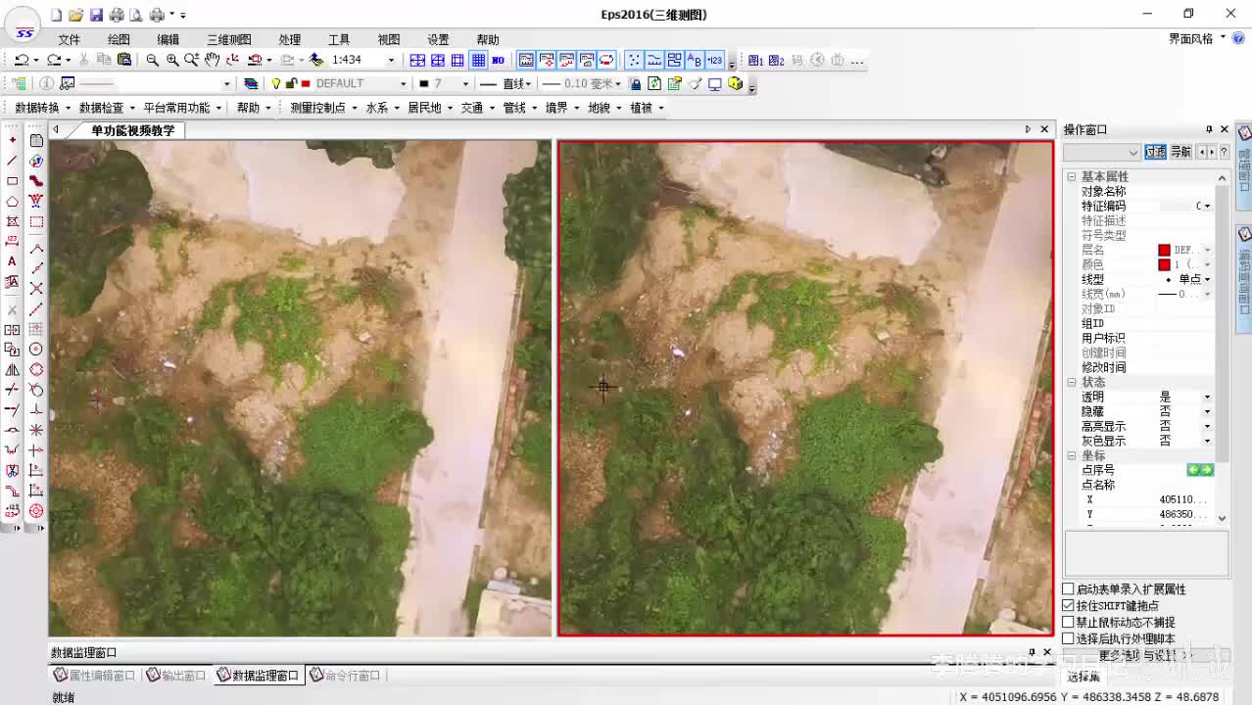Click the target circle tool at toolbar bottom

point(36,511)
